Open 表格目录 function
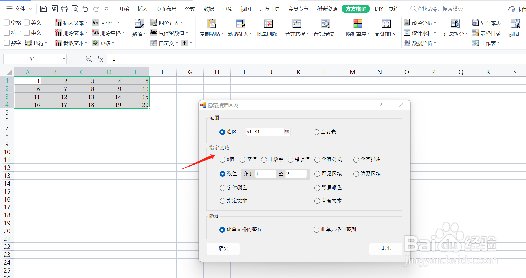The image size is (526, 278). click(x=487, y=33)
